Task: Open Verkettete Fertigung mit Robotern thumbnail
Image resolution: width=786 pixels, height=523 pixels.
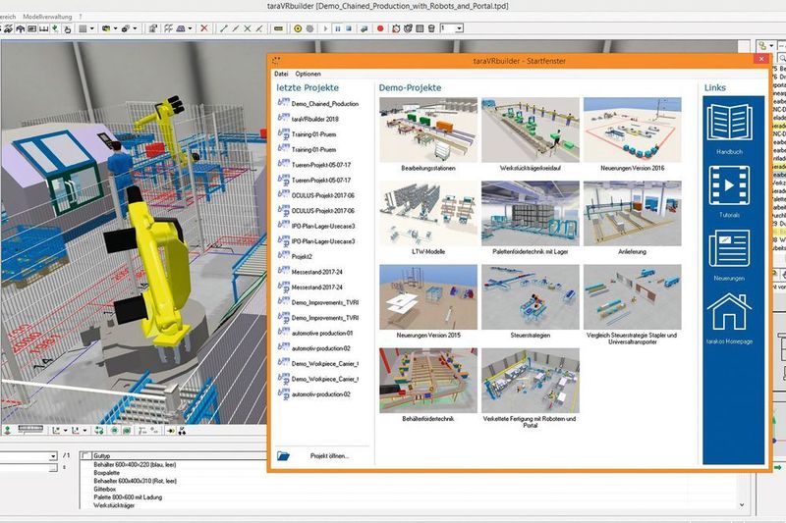Action: click(x=531, y=381)
